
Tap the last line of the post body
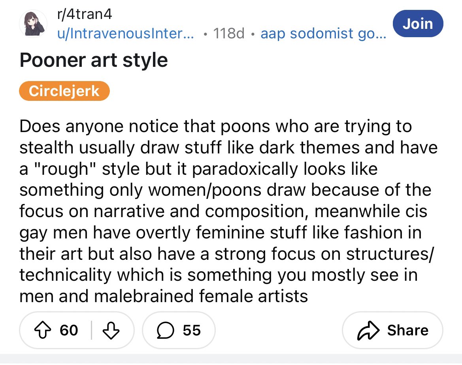click(x=164, y=296)
